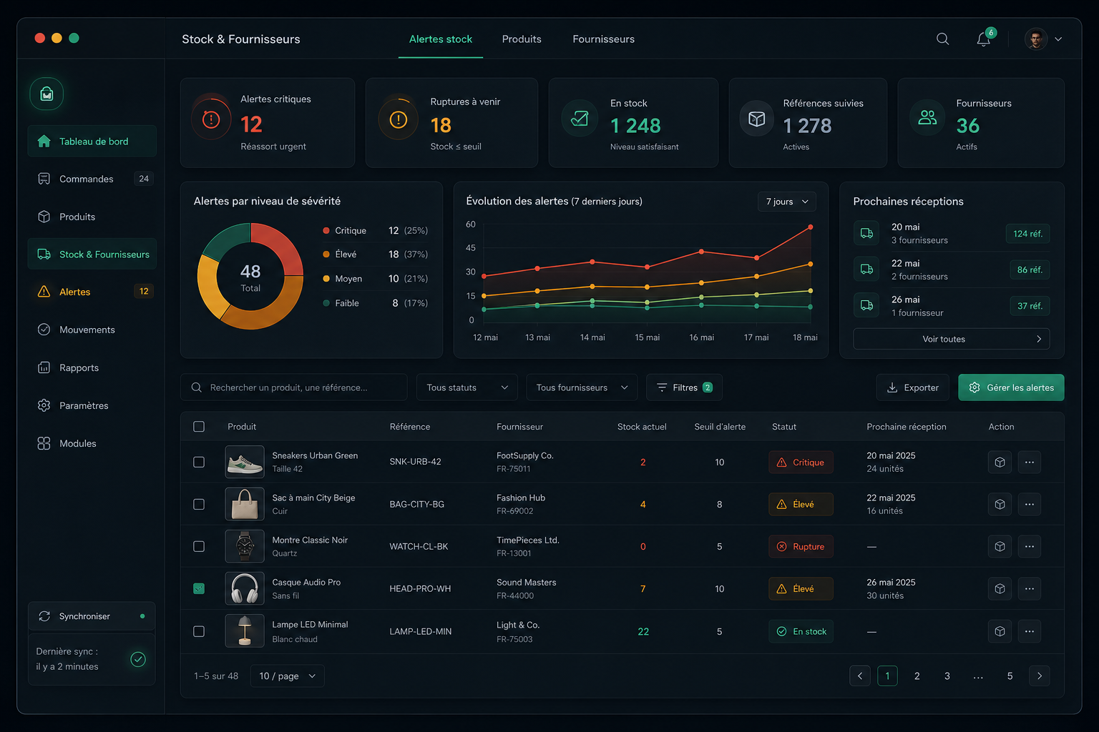Click the Synchroniser refresh button
The height and width of the screenshot is (732, 1099).
92,616
